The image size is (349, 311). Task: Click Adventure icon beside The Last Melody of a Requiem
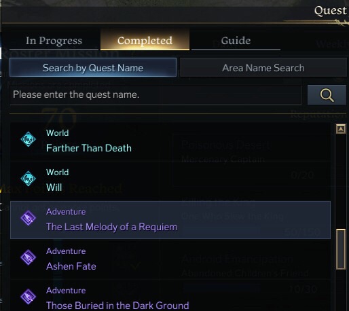[28, 218]
